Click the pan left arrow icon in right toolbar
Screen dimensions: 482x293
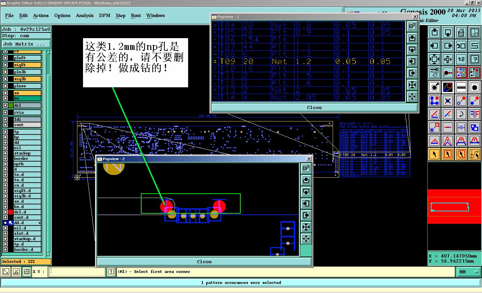(434, 46)
